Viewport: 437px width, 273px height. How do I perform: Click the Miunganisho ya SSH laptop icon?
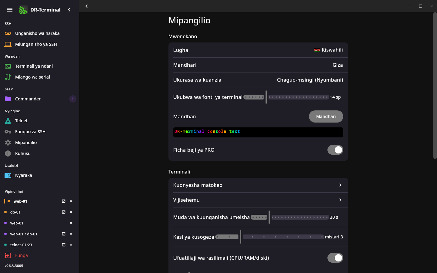coord(8,44)
